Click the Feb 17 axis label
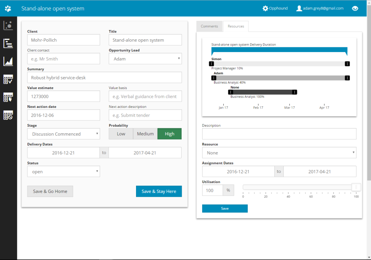The width and height of the screenshot is (371, 260). [258, 107]
